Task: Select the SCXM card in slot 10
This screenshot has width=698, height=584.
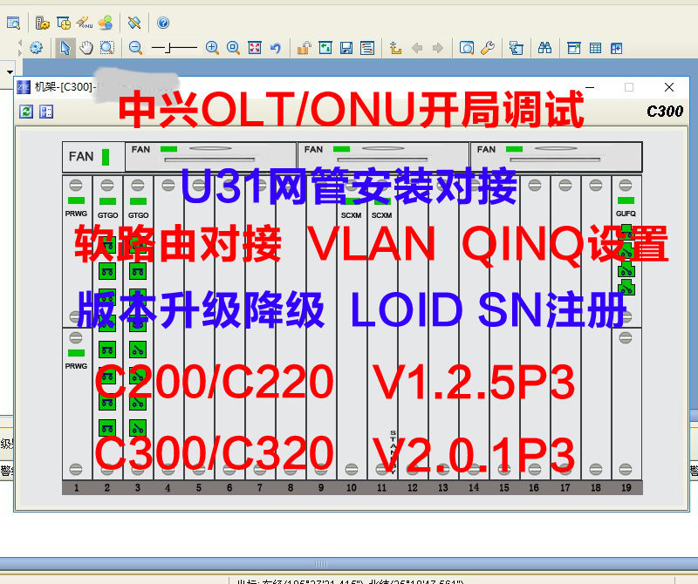Action: click(x=351, y=214)
